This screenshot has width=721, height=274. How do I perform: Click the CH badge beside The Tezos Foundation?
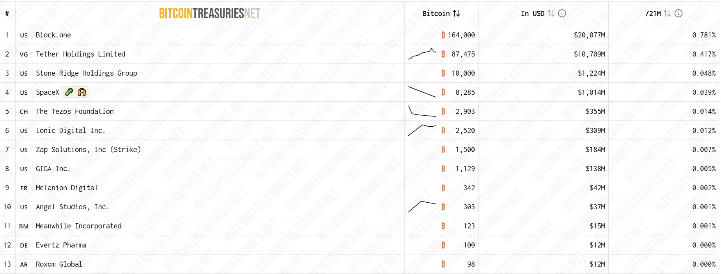23,111
